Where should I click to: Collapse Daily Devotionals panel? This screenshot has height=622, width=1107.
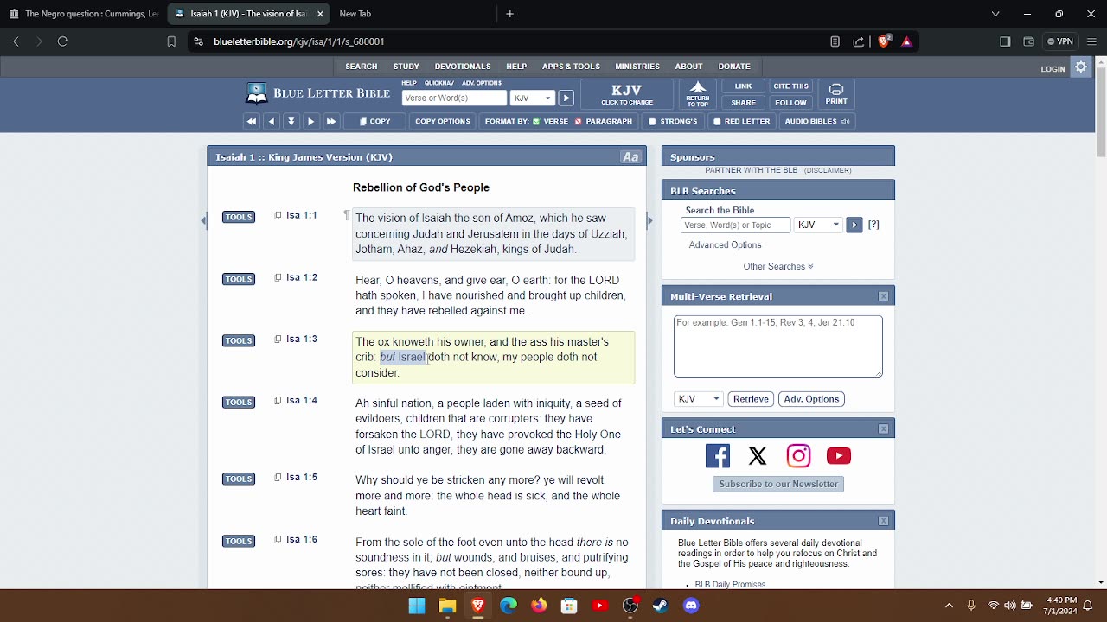pos(883,521)
